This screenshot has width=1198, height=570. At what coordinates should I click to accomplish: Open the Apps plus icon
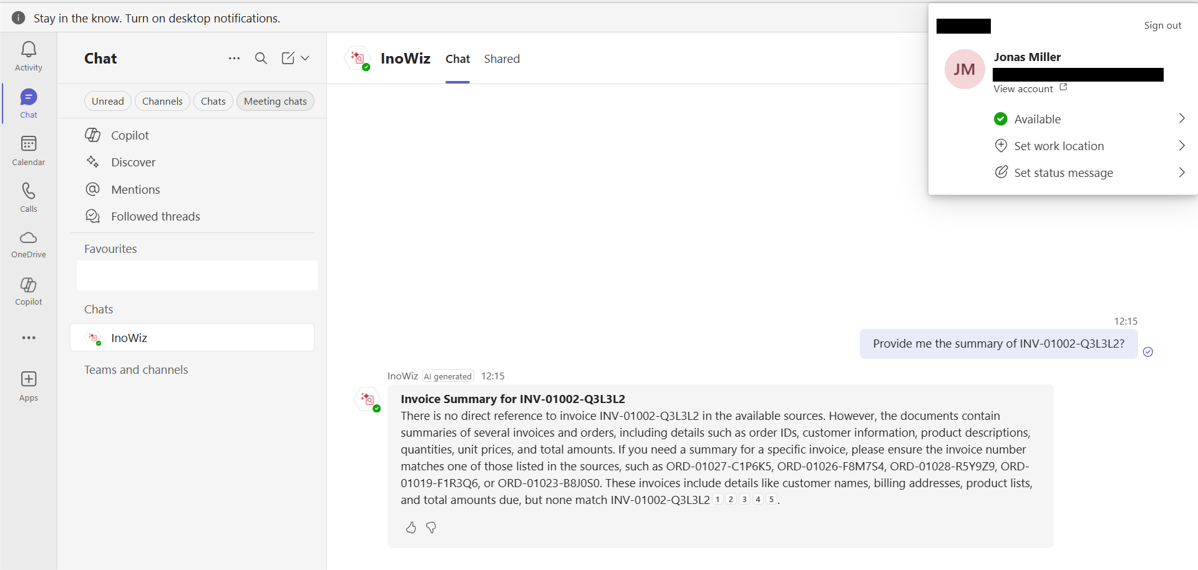tap(29, 386)
